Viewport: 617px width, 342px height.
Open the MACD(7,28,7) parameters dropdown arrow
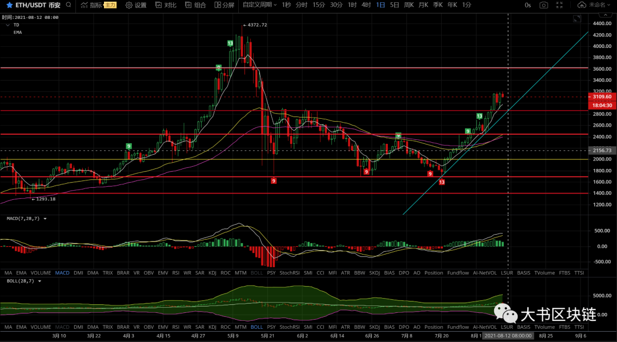pos(45,219)
